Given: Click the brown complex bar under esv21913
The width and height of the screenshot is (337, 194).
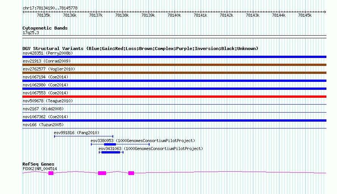Looking at the screenshot, I should pos(174,65).
